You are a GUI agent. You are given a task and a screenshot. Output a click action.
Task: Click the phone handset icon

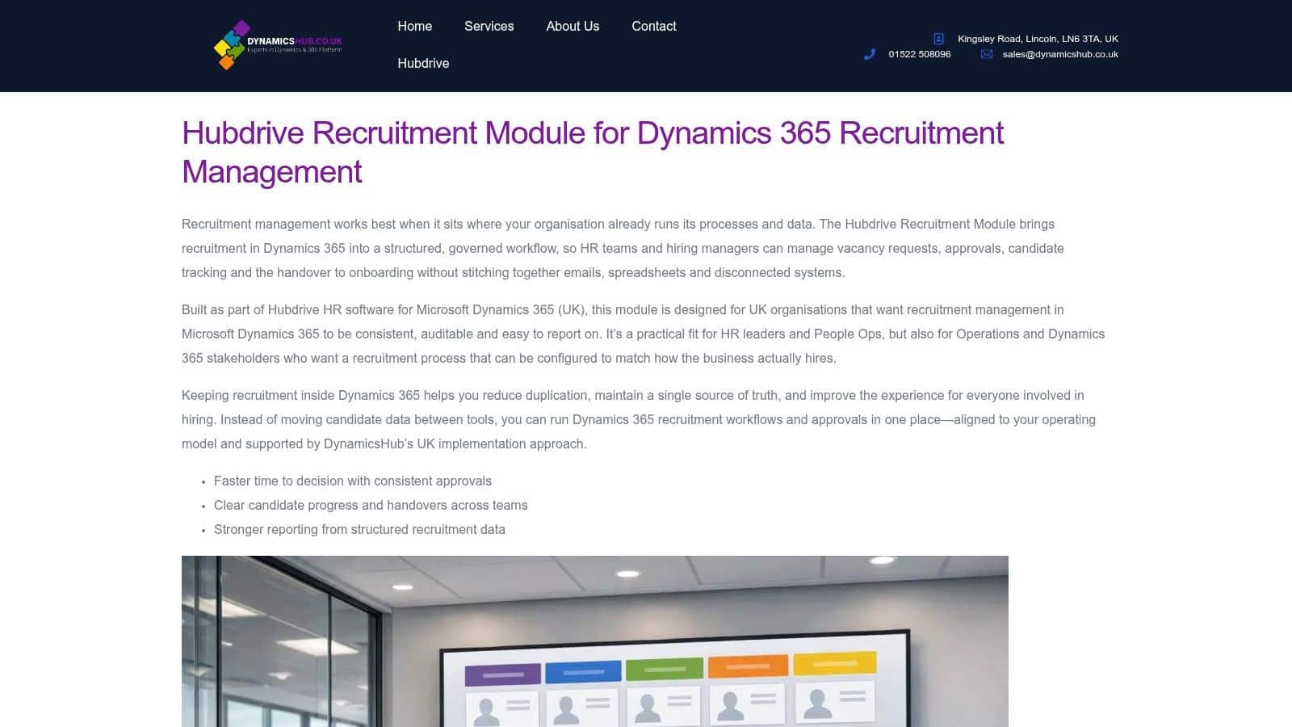[869, 54]
